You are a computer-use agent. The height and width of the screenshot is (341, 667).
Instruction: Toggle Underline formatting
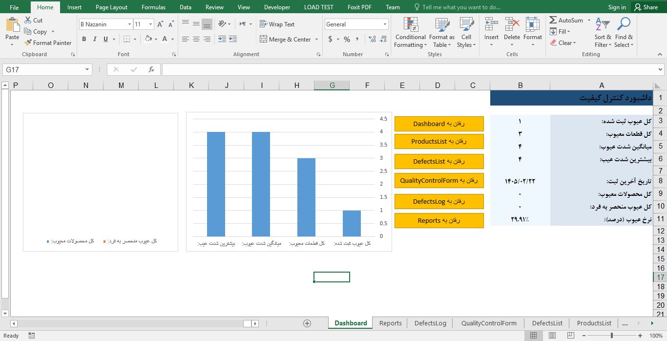tap(105, 39)
